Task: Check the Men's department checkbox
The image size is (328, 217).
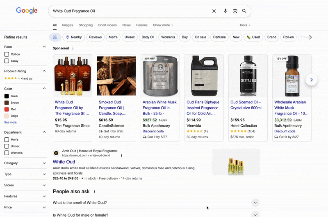Action: tap(7, 139)
